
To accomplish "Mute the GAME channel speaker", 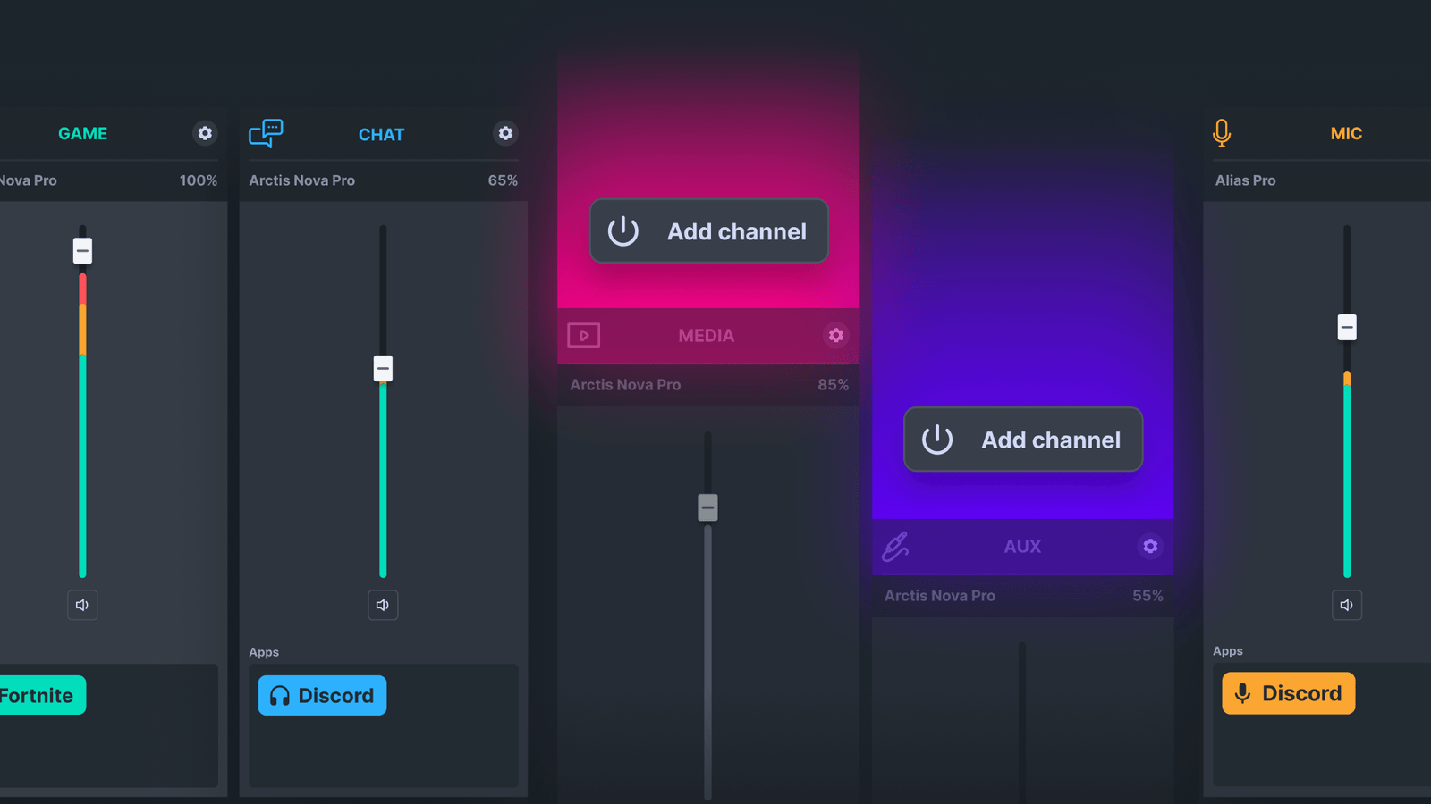I will coord(82,605).
